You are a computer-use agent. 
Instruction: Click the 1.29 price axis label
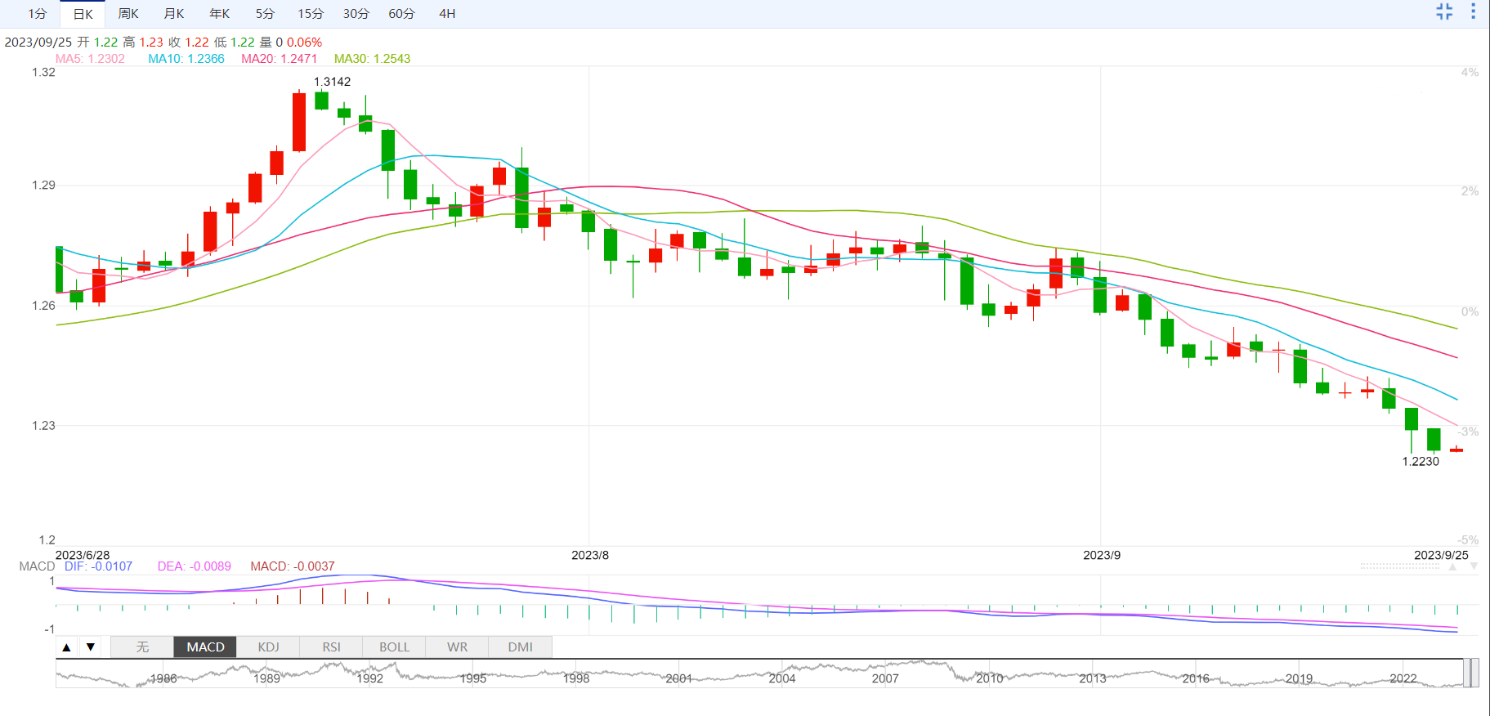[43, 186]
